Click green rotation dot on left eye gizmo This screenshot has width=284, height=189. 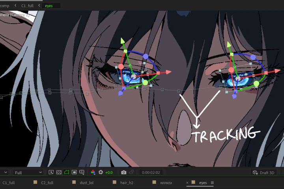pos(145,83)
